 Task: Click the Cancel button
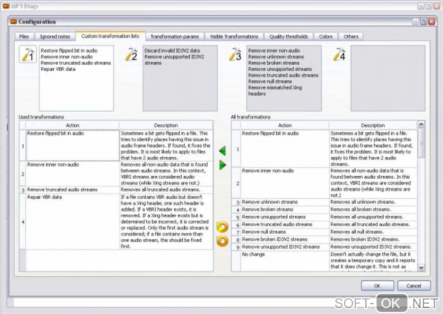coord(414,286)
